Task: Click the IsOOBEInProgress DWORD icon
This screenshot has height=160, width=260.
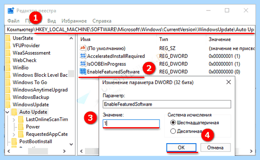Action: tap(83, 64)
